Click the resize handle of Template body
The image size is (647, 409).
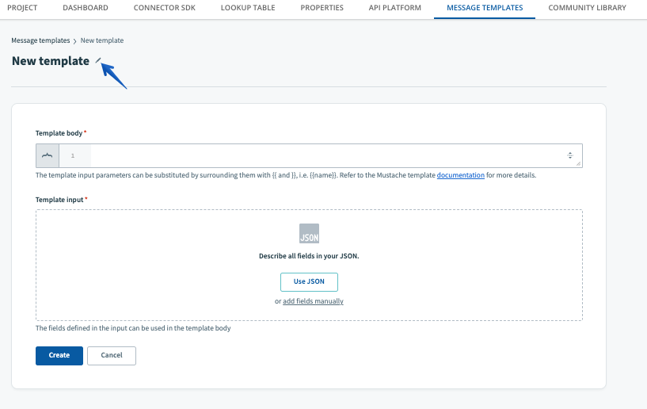point(579,163)
